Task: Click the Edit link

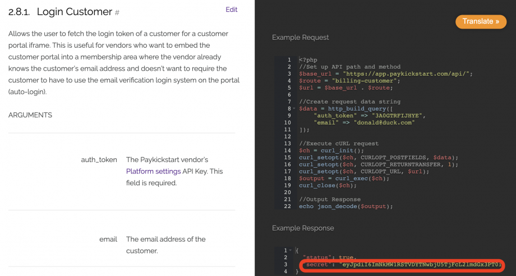Action: [231, 10]
